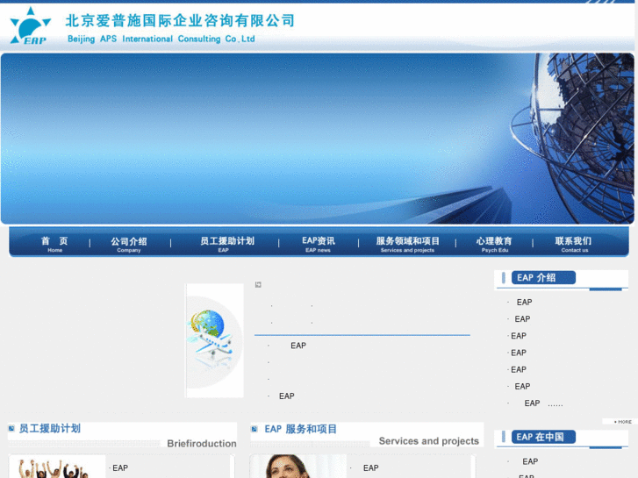Image resolution: width=638 pixels, height=478 pixels.
Task: Open the list link ending with dots
Action: click(543, 403)
